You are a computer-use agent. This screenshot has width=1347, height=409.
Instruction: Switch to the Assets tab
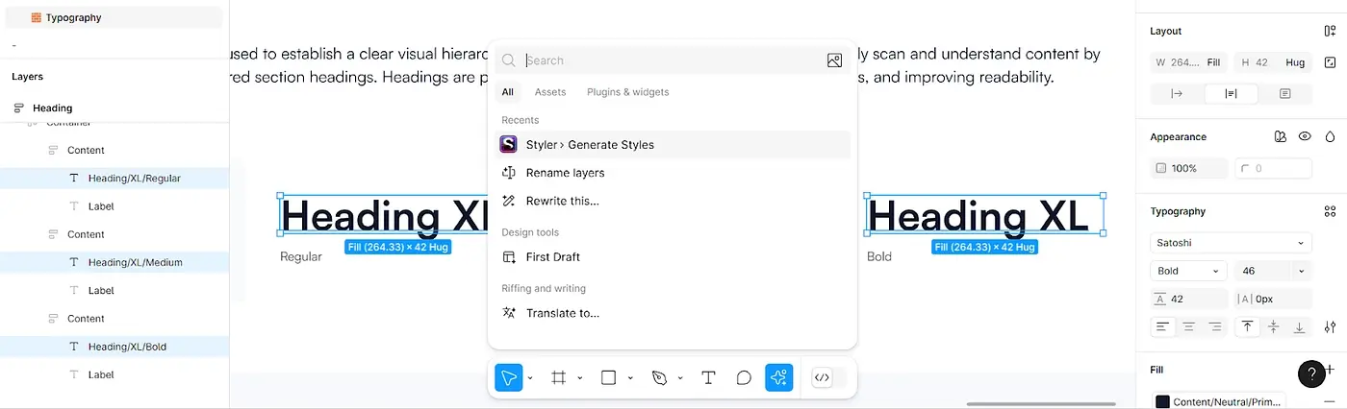click(550, 92)
